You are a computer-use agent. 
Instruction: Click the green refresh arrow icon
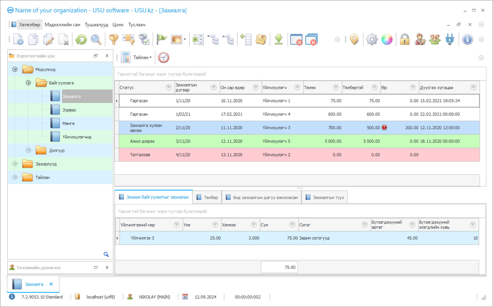click(81, 39)
